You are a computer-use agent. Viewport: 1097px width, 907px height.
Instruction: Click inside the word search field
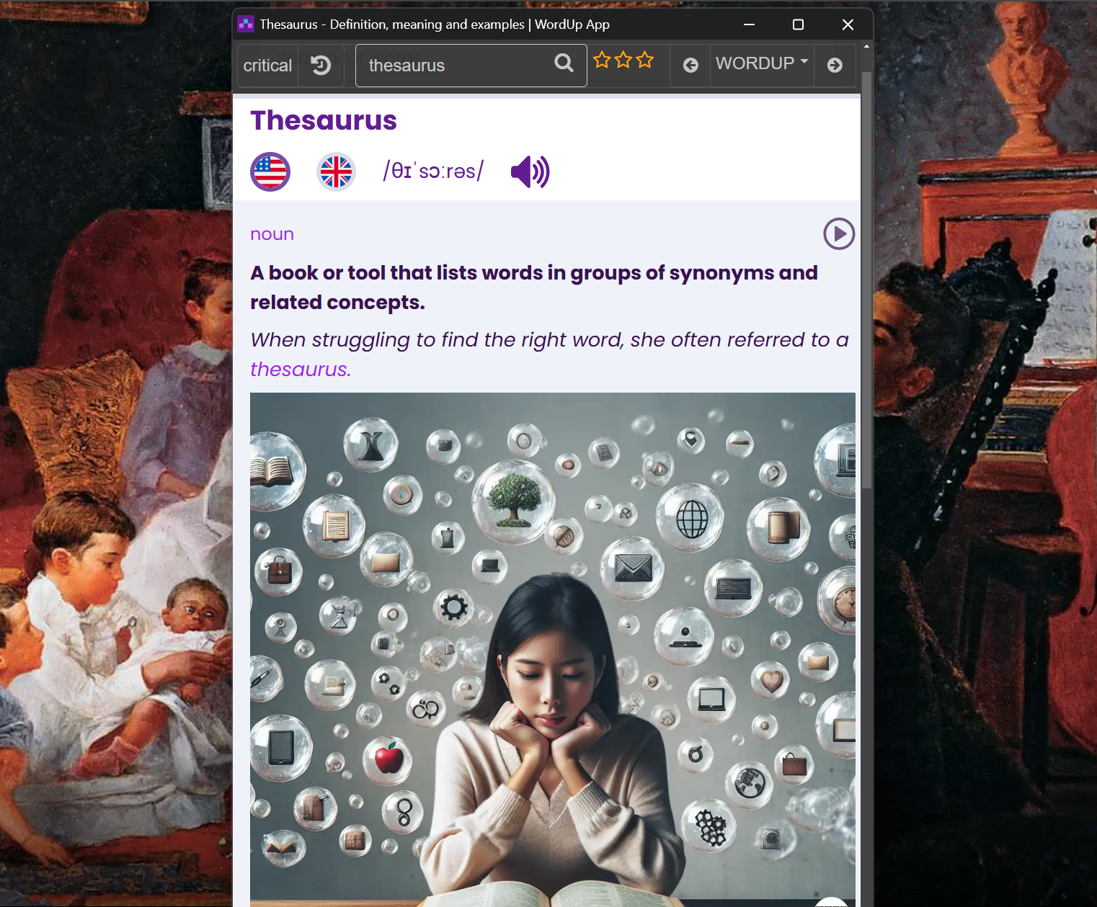coord(447,65)
